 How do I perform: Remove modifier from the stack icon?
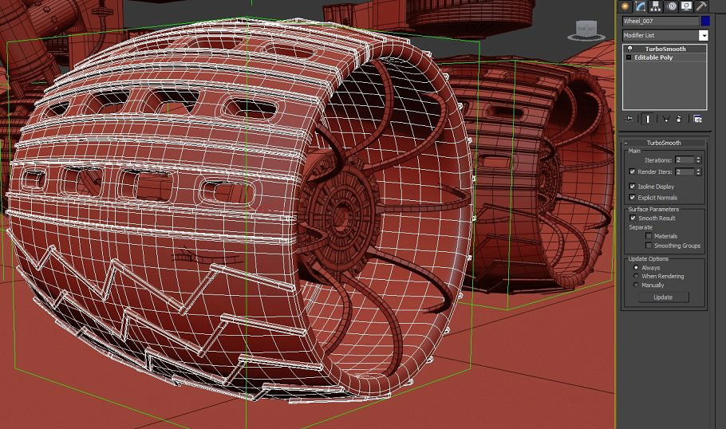tap(678, 119)
